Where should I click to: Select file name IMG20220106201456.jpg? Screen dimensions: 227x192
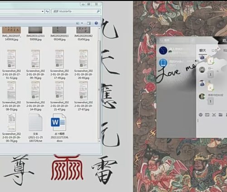[84, 38]
